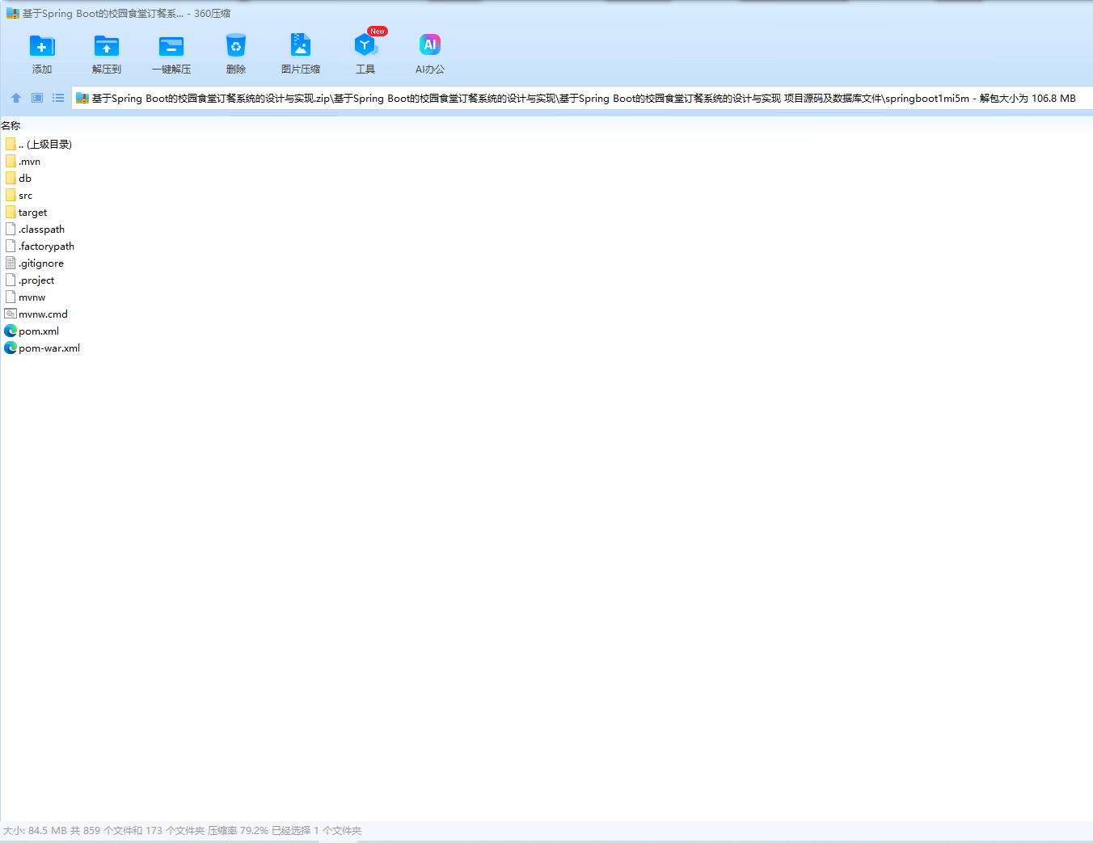Select the 'pom.xml' file name
The height and width of the screenshot is (843, 1093).
tap(39, 331)
